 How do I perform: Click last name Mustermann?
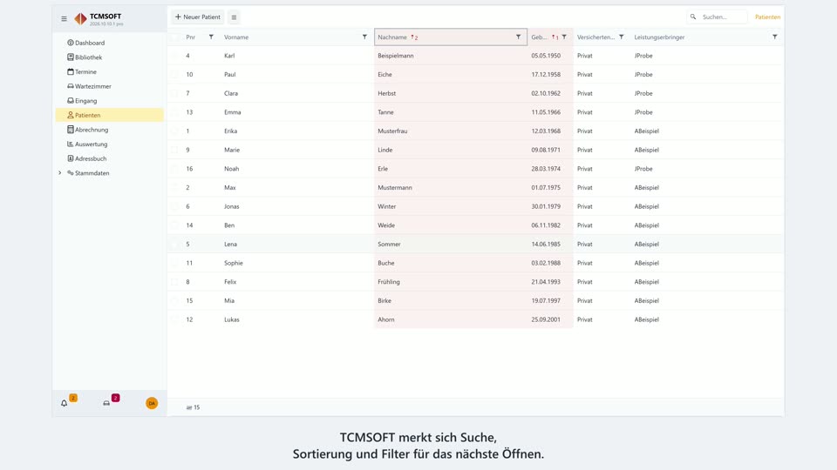click(x=394, y=188)
